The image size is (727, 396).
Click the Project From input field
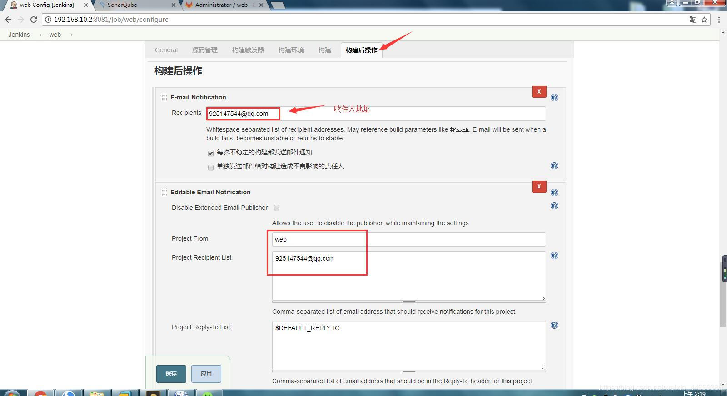pyautogui.click(x=409, y=239)
